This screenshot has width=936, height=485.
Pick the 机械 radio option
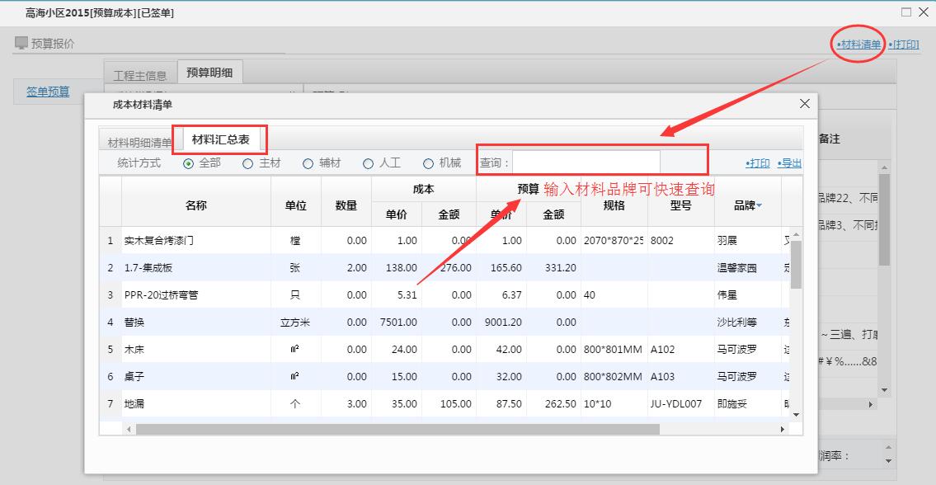click(x=428, y=163)
